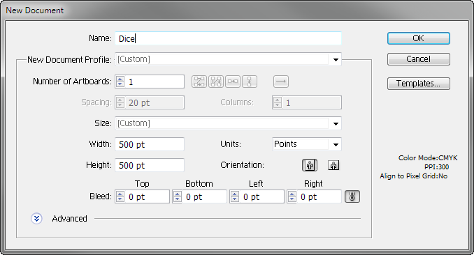
Task: Click the Color Mode:CMYK text
Action: pyautogui.click(x=428, y=158)
